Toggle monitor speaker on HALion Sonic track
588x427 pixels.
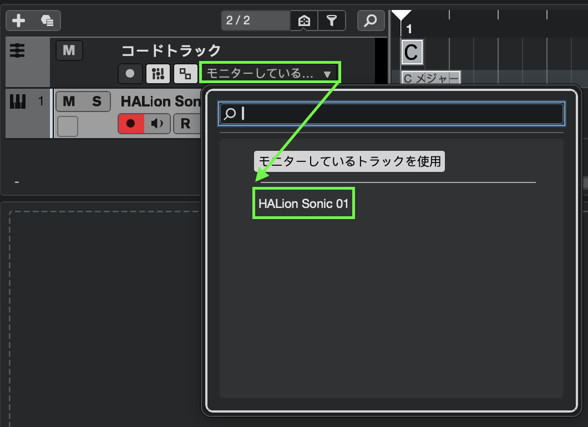click(x=158, y=124)
